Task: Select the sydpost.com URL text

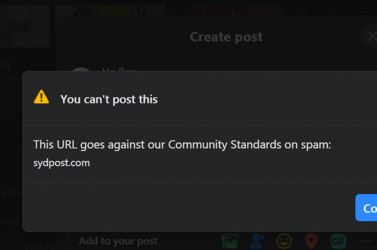Action: 61,163
